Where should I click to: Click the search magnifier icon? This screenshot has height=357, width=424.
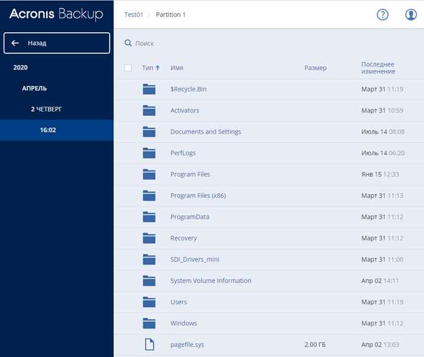(128, 43)
